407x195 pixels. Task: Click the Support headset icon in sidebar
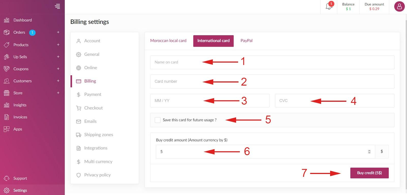7,178
